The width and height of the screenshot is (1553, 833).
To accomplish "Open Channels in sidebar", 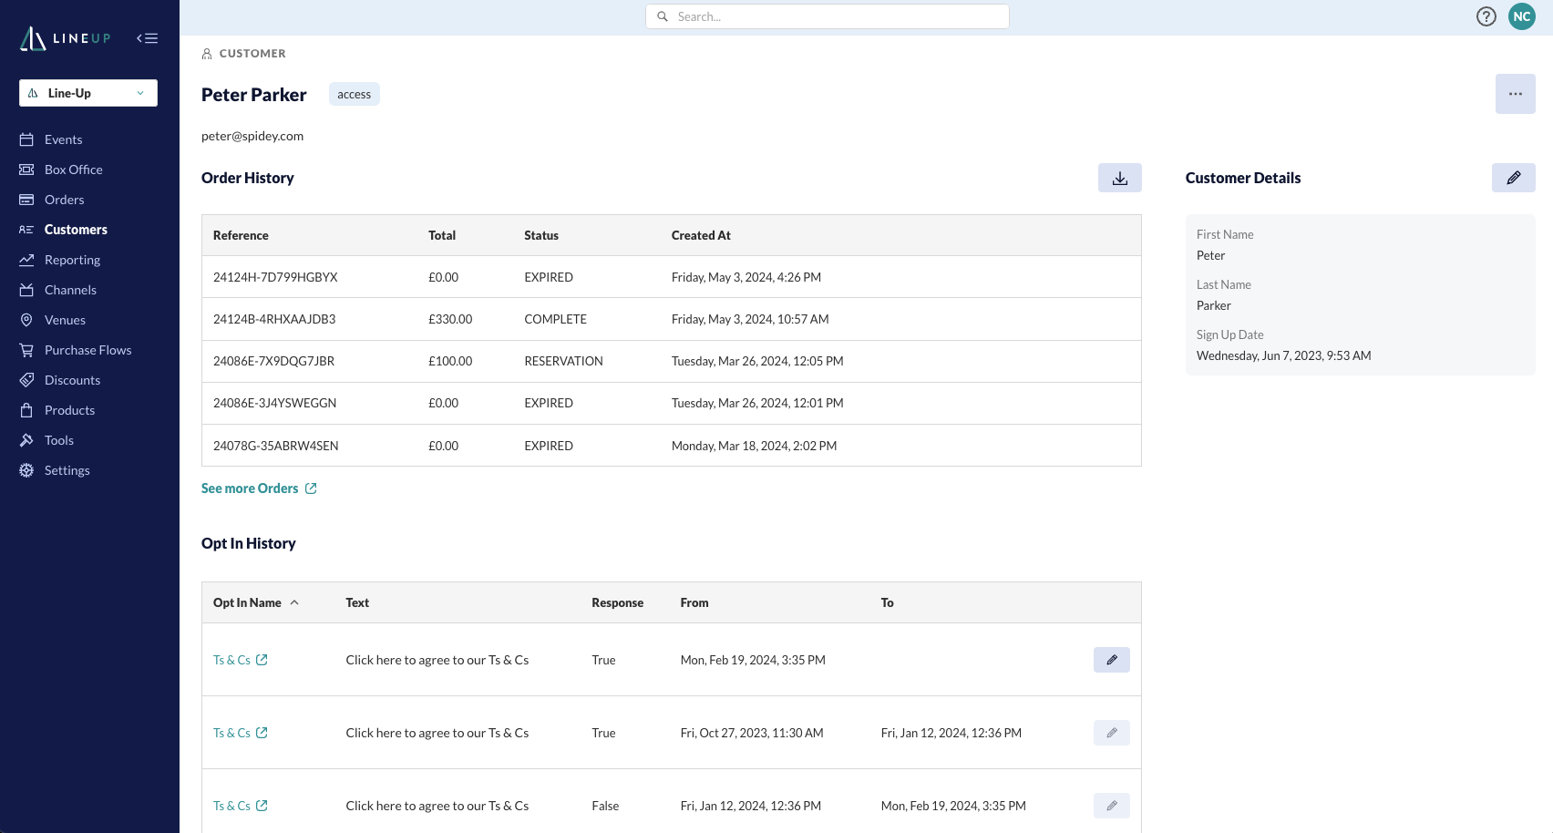I will [70, 290].
